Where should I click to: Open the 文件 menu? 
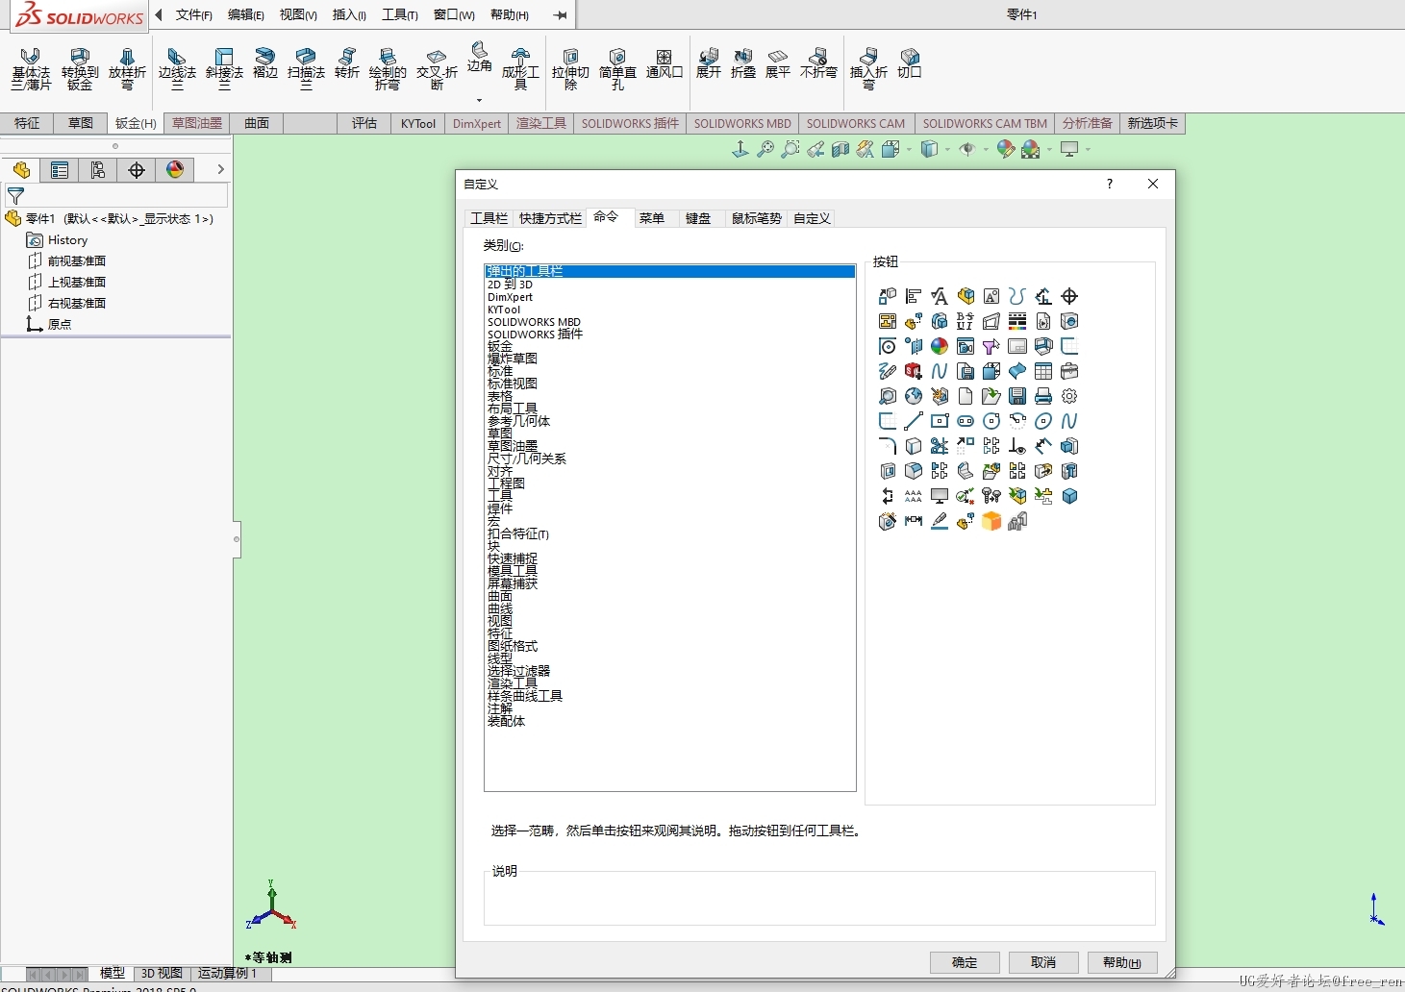point(193,14)
